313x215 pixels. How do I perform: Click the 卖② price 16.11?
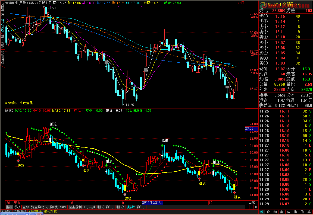[x=280, y=32]
